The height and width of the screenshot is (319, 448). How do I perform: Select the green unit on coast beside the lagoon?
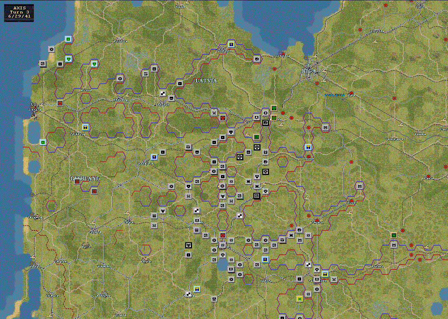(42, 142)
